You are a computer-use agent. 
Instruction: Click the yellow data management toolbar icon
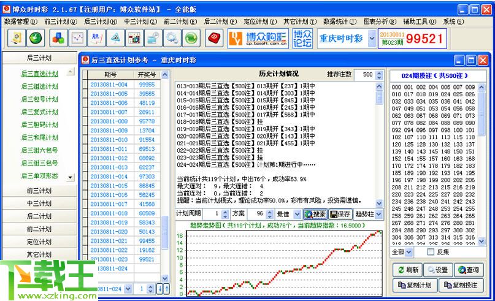(x=17, y=39)
